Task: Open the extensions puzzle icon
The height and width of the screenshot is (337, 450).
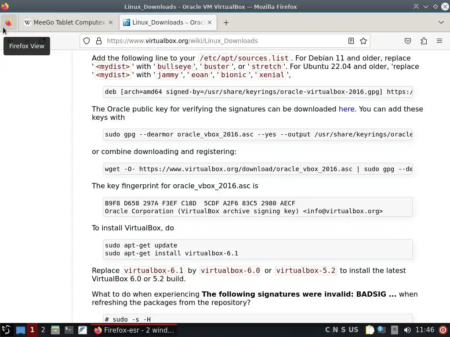Action: coord(424,41)
